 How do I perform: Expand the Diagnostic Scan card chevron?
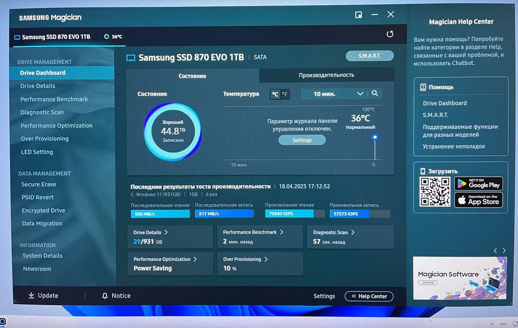click(353, 232)
